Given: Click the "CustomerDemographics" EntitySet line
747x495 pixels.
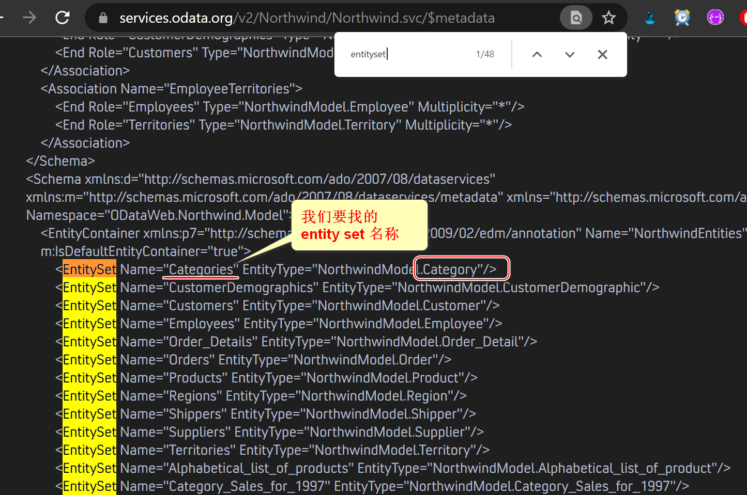Looking at the screenshot, I should click(x=357, y=288).
